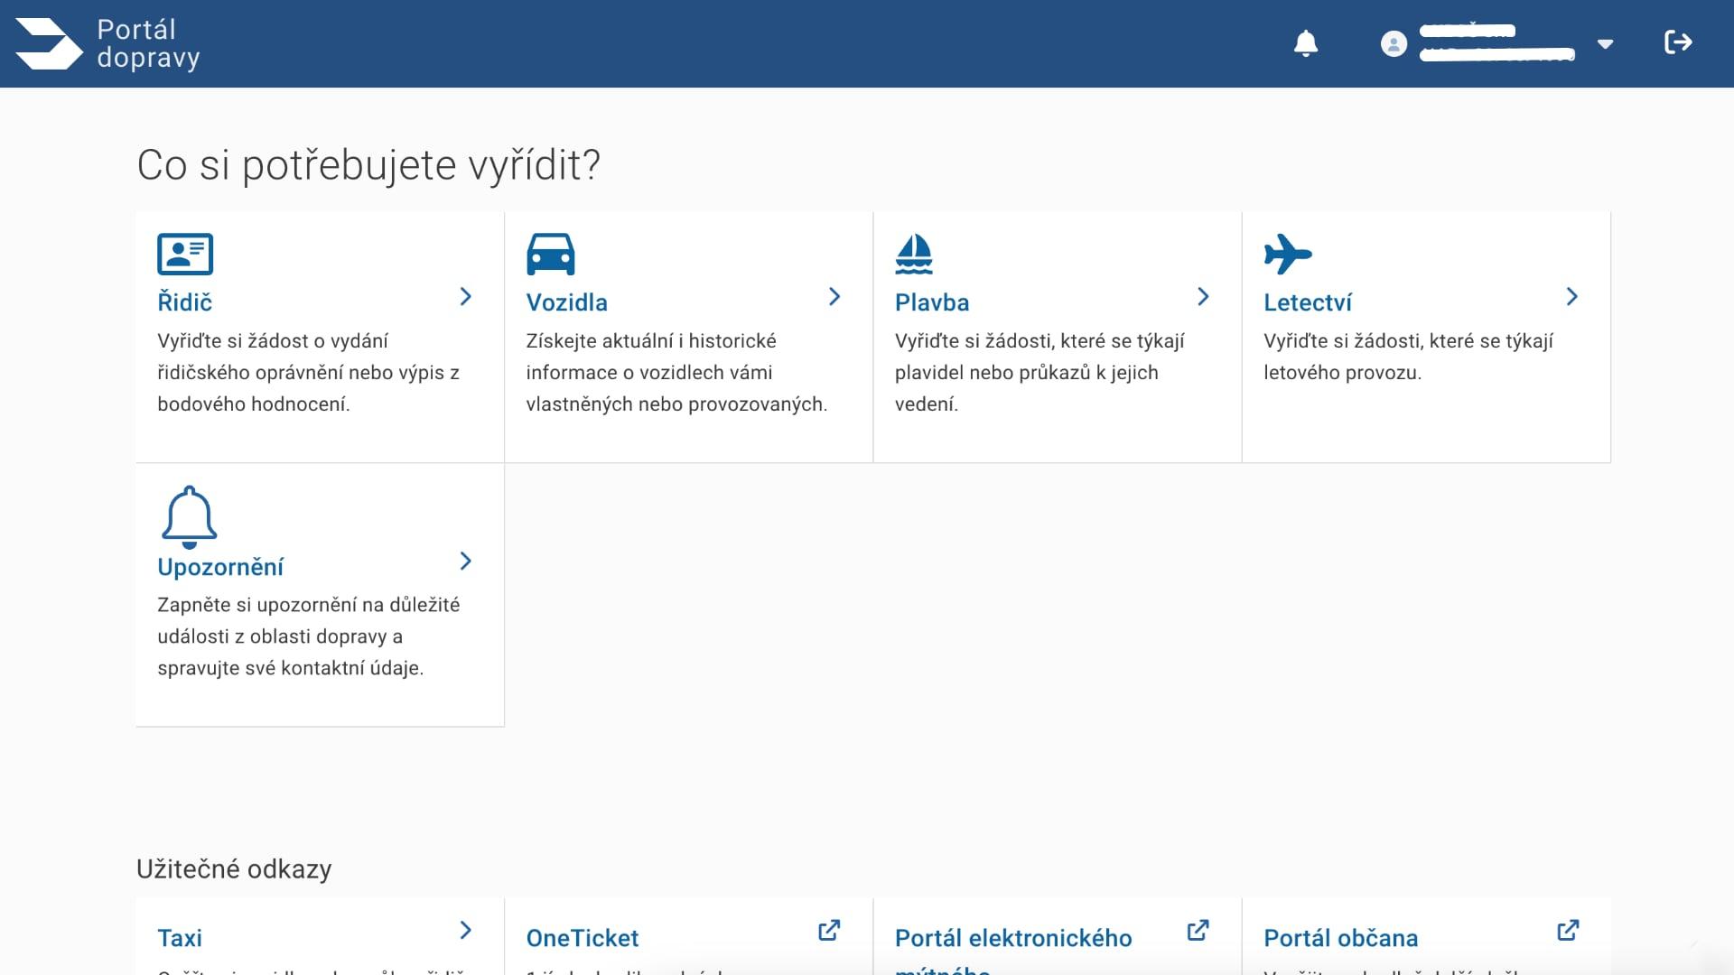Click the chevron arrow on Plavba card
1734x975 pixels.
[1203, 296]
